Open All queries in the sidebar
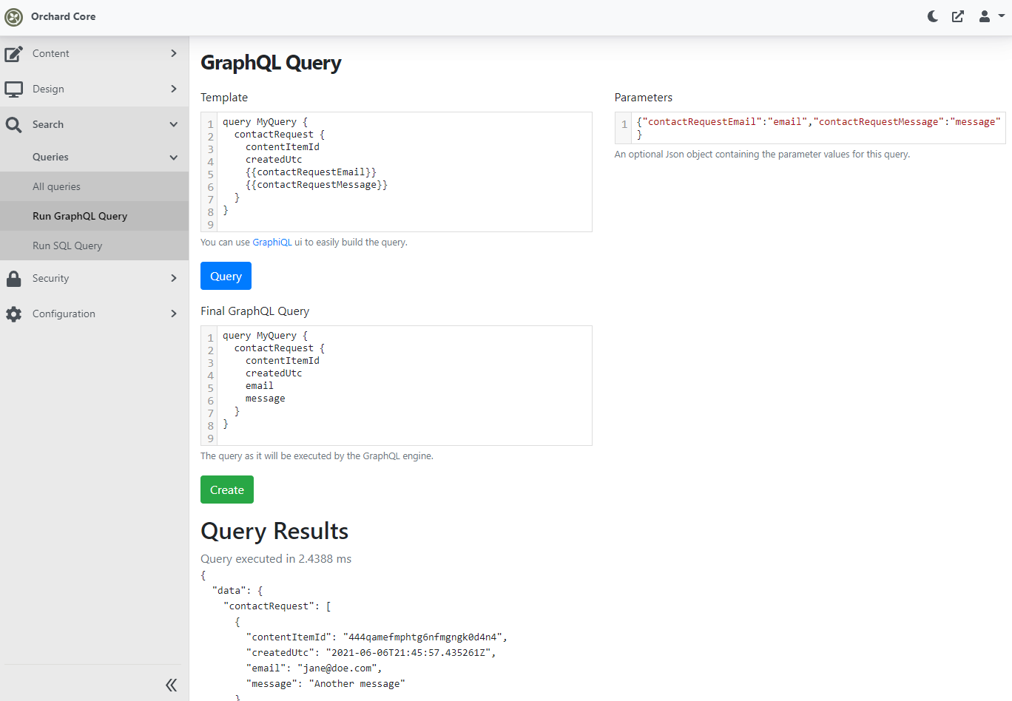Screen dimensions: 1012x701 (x=94, y=186)
